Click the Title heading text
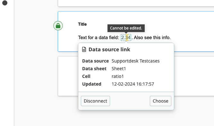 [82, 24]
